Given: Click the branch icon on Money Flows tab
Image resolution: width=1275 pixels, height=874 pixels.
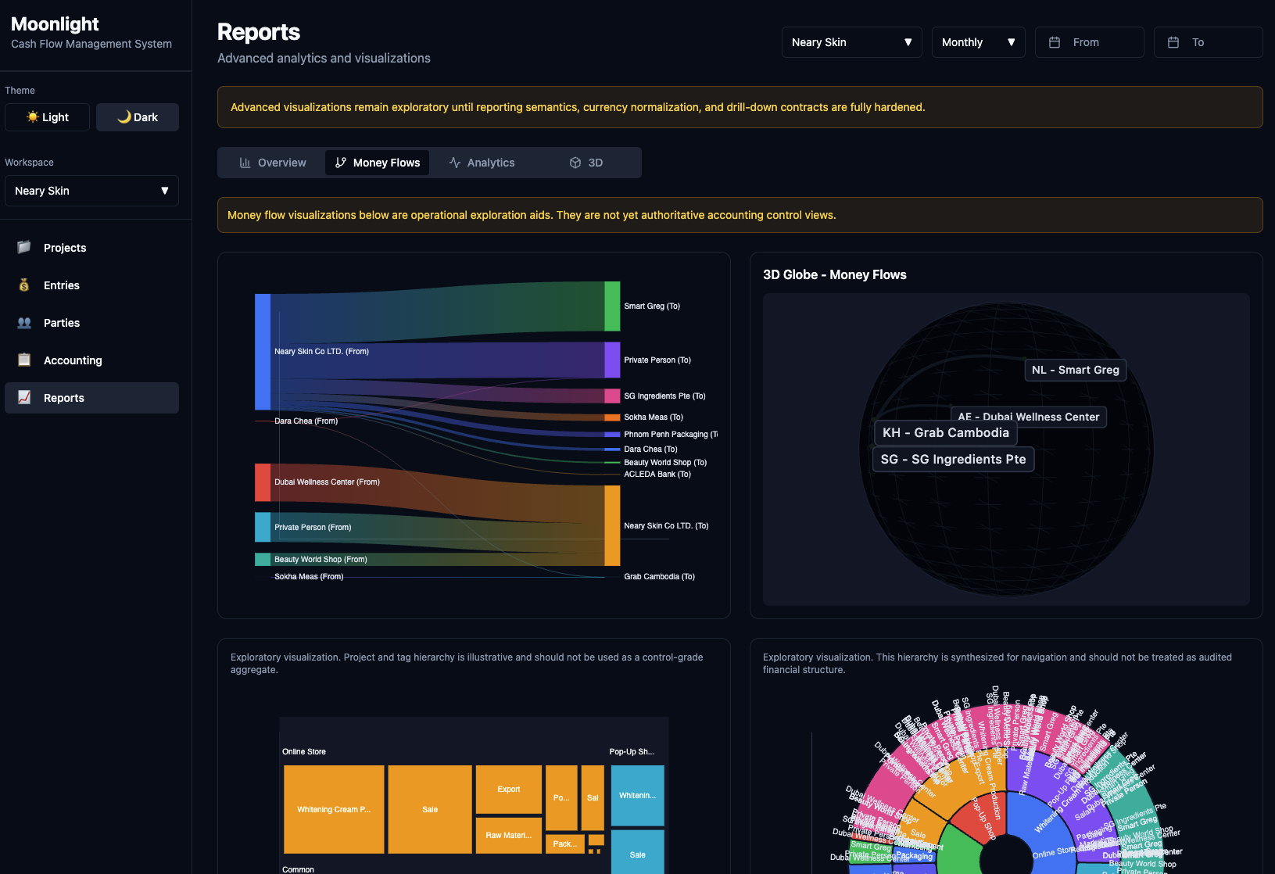Looking at the screenshot, I should (341, 163).
